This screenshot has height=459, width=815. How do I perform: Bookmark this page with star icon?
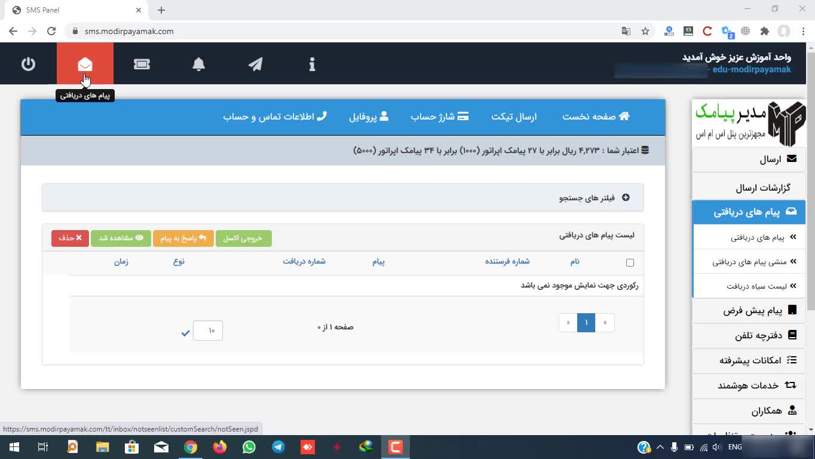(x=645, y=31)
